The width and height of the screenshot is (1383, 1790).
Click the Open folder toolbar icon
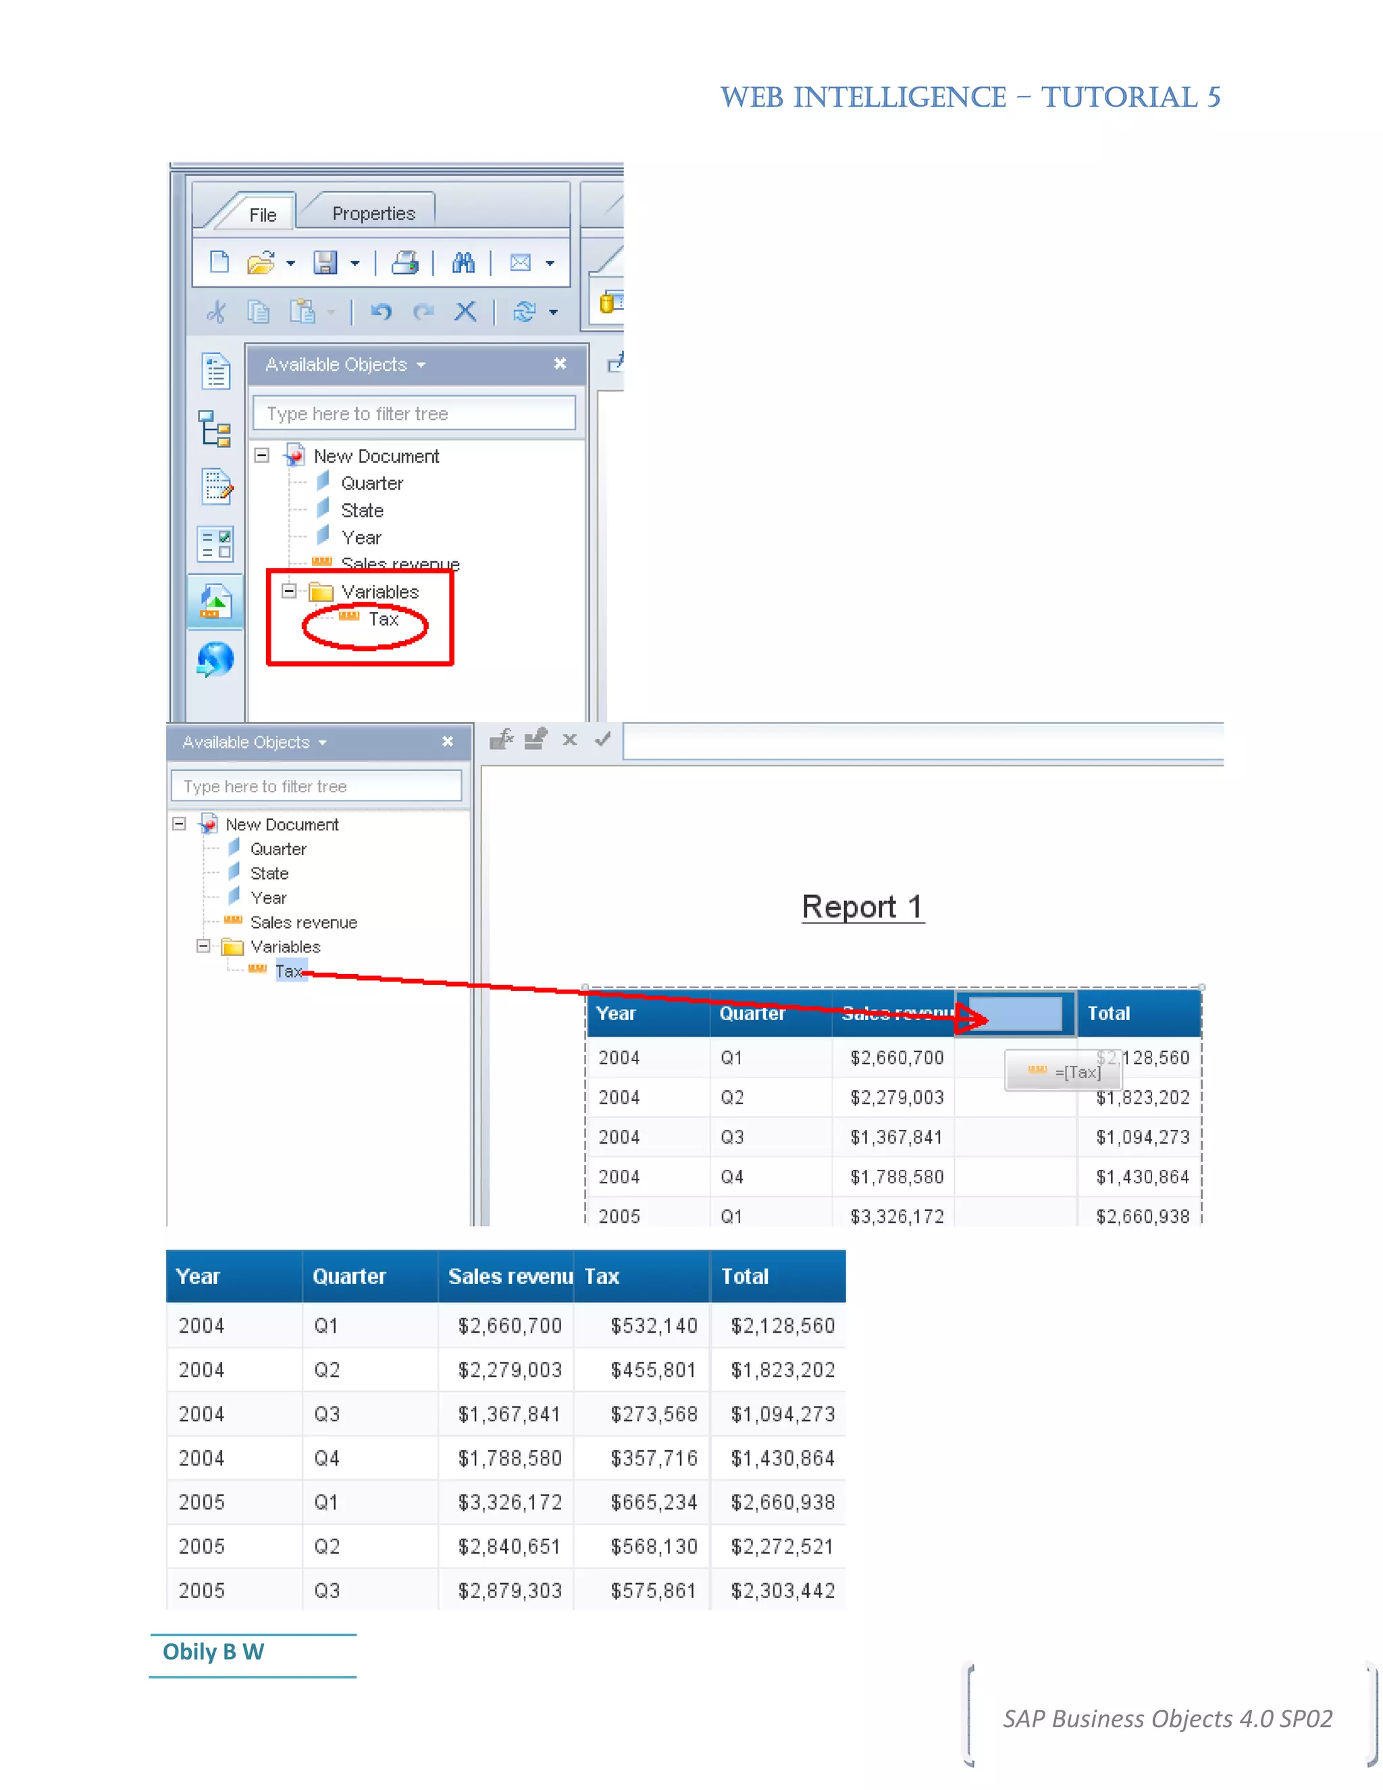(261, 263)
